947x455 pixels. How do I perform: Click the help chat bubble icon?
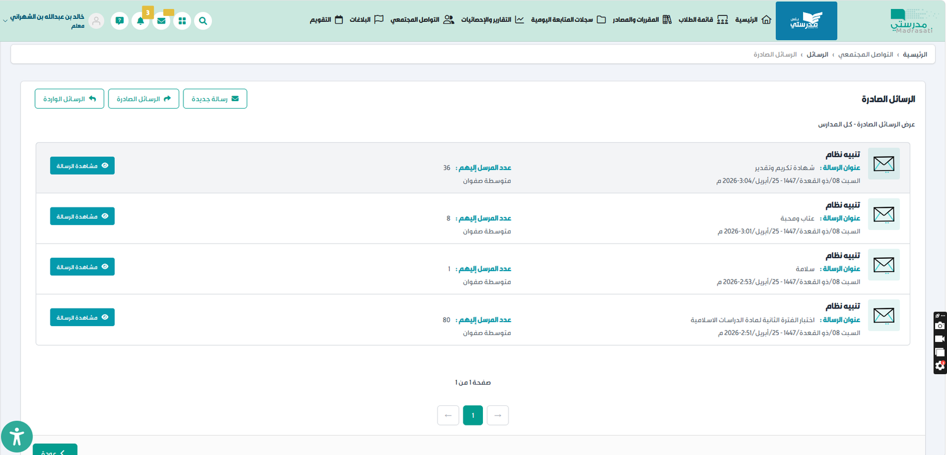point(120,21)
